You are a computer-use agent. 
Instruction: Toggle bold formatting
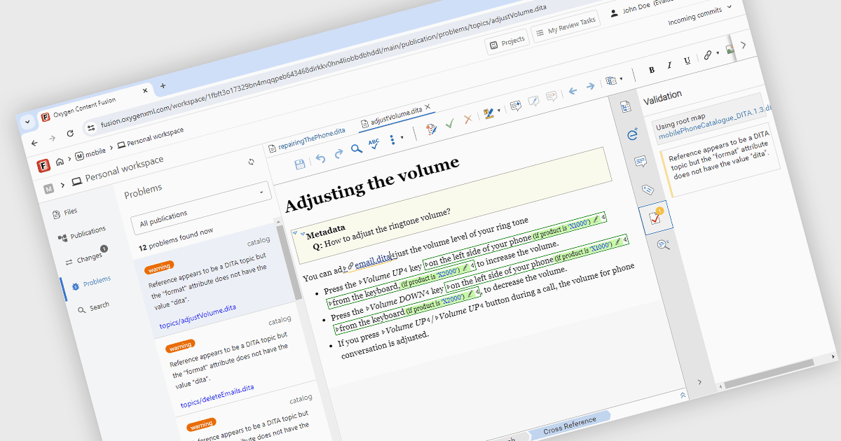click(652, 70)
